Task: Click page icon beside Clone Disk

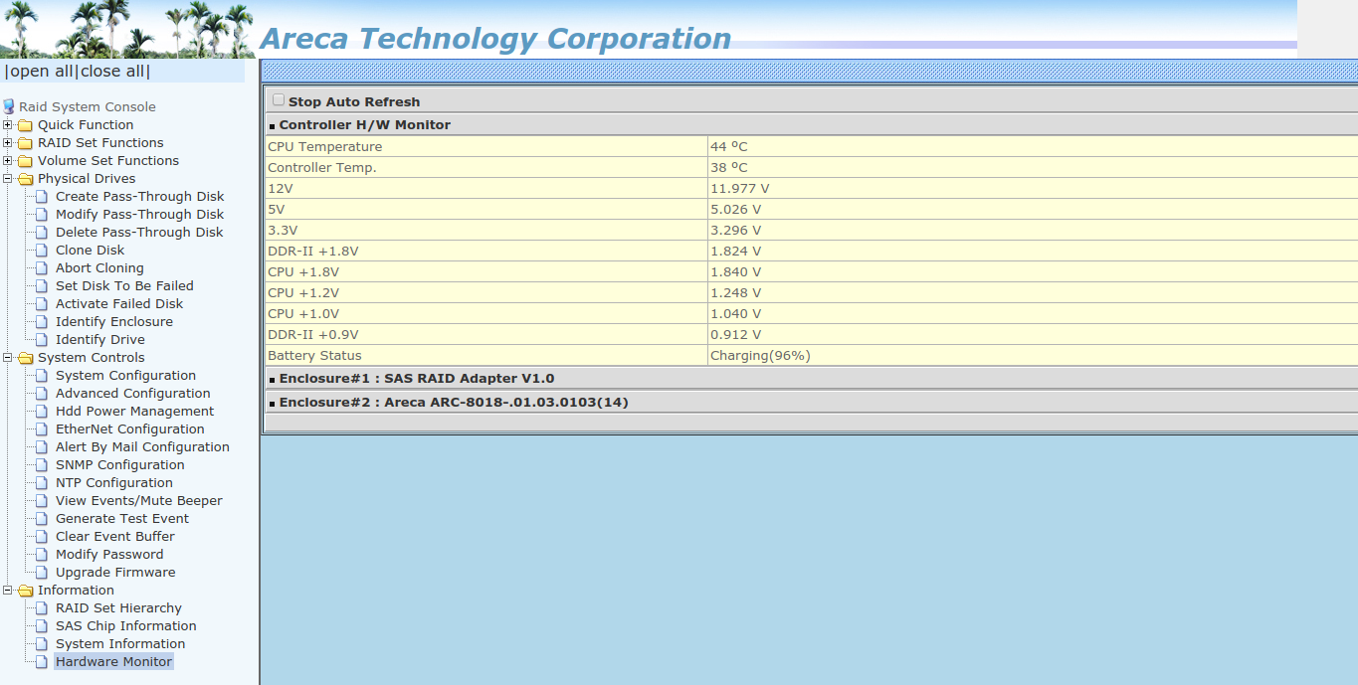Action: click(41, 251)
